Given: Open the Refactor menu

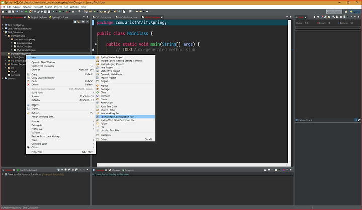Looking at the screenshot, I should (x=27, y=7).
